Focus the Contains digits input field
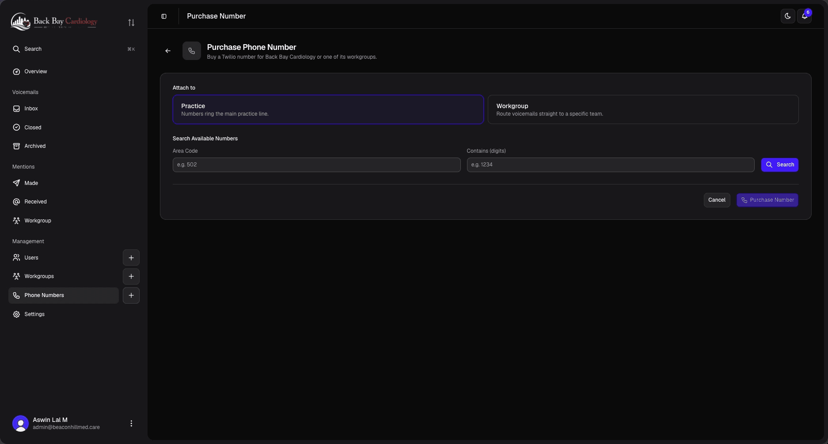Viewport: 828px width, 444px height. 611,165
